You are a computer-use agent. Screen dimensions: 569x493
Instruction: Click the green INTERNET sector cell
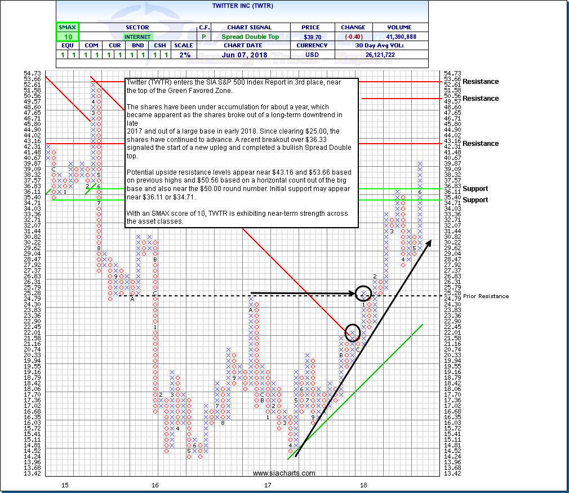point(137,36)
